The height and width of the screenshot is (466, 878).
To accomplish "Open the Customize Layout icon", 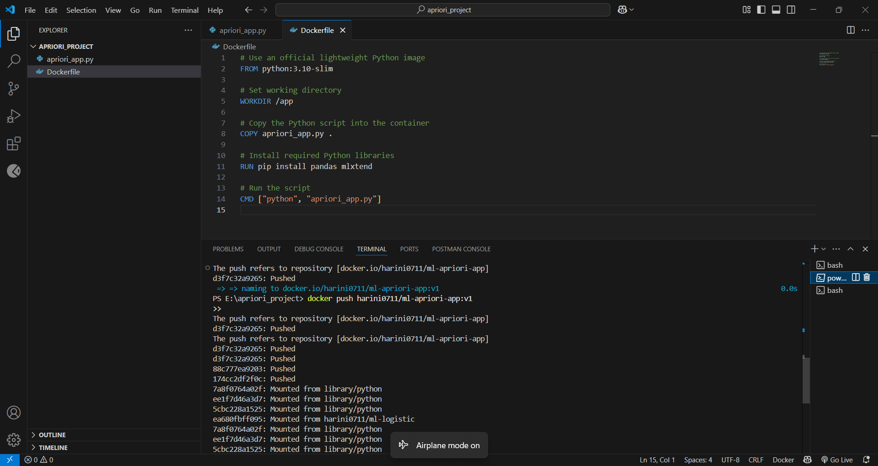I will 747,10.
